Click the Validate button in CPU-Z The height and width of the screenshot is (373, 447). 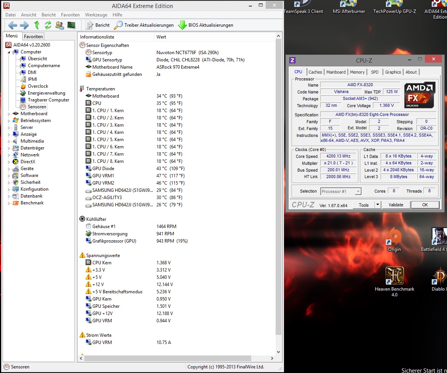(x=396, y=205)
